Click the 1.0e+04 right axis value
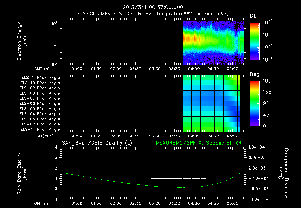Screen dimensions: 301x208 pyautogui.click(x=256, y=147)
